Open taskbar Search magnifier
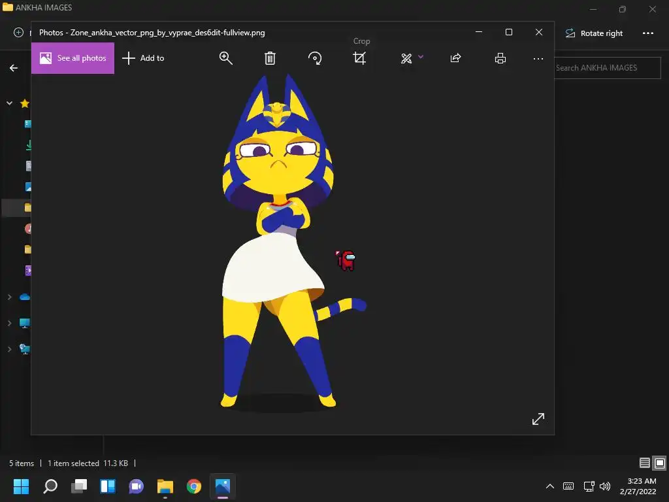This screenshot has width=669, height=502. 50,486
